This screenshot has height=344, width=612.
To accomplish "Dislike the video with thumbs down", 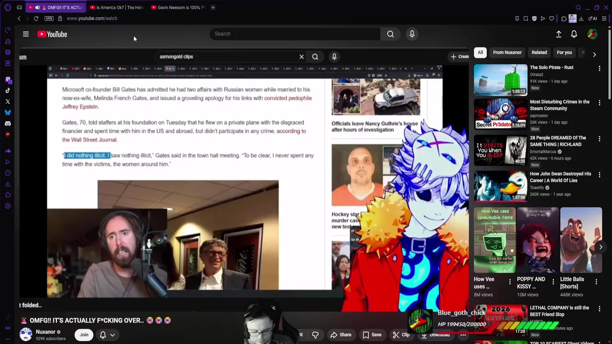I will pyautogui.click(x=315, y=335).
